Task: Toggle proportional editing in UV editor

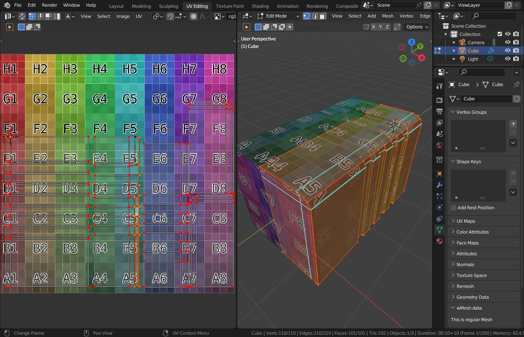Action: pyautogui.click(x=194, y=16)
